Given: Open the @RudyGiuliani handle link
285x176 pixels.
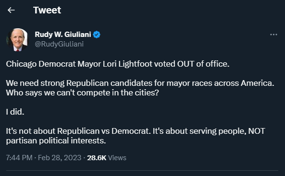Looking at the screenshot, I should coord(59,44).
